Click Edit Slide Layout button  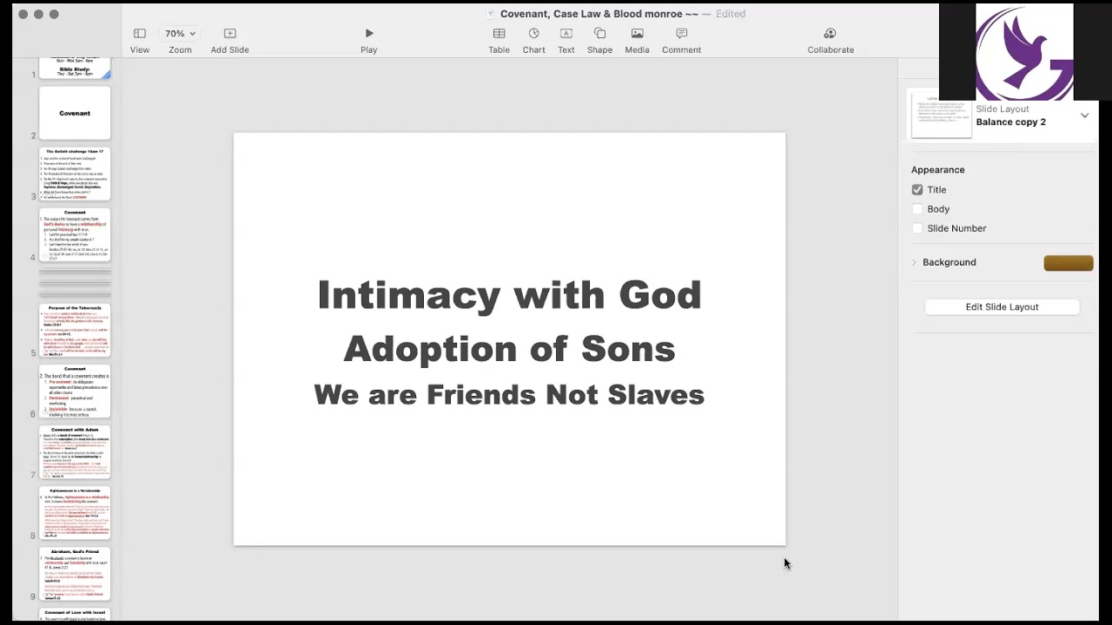tap(1002, 307)
